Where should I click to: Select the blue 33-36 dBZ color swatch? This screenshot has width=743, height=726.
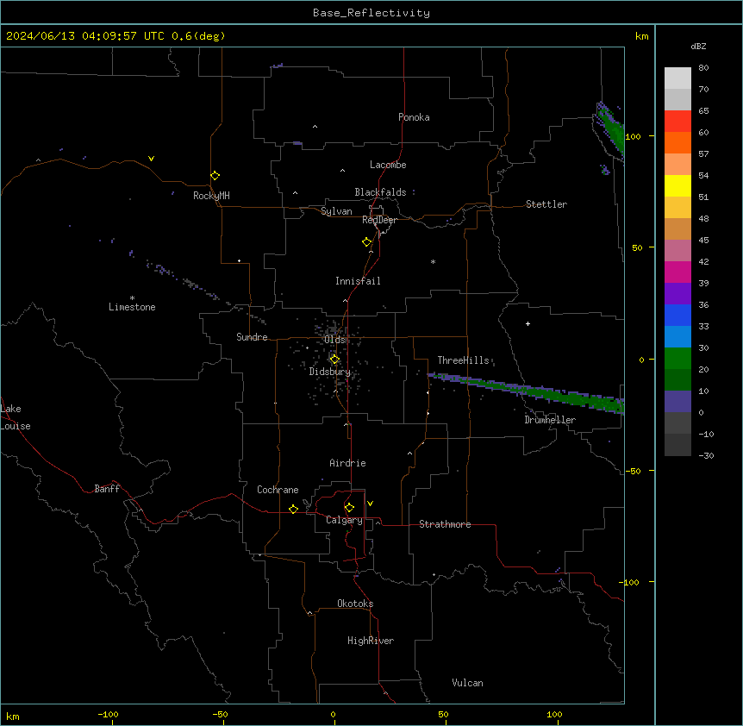click(677, 315)
